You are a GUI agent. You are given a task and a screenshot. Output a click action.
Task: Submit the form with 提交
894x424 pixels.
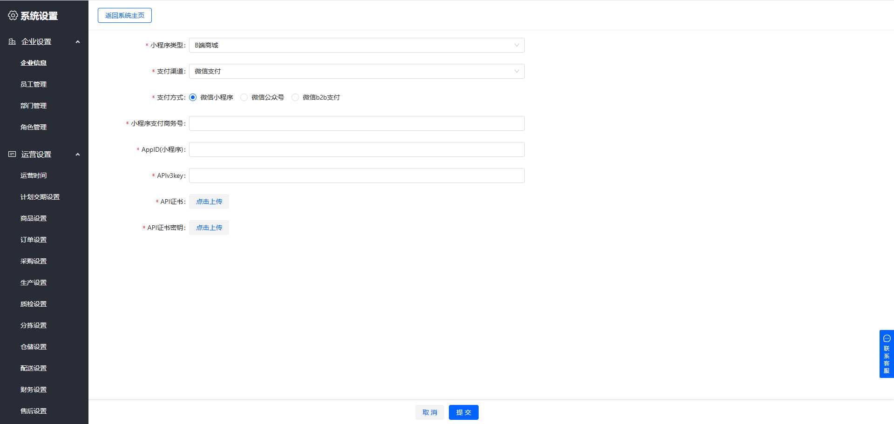pos(464,412)
